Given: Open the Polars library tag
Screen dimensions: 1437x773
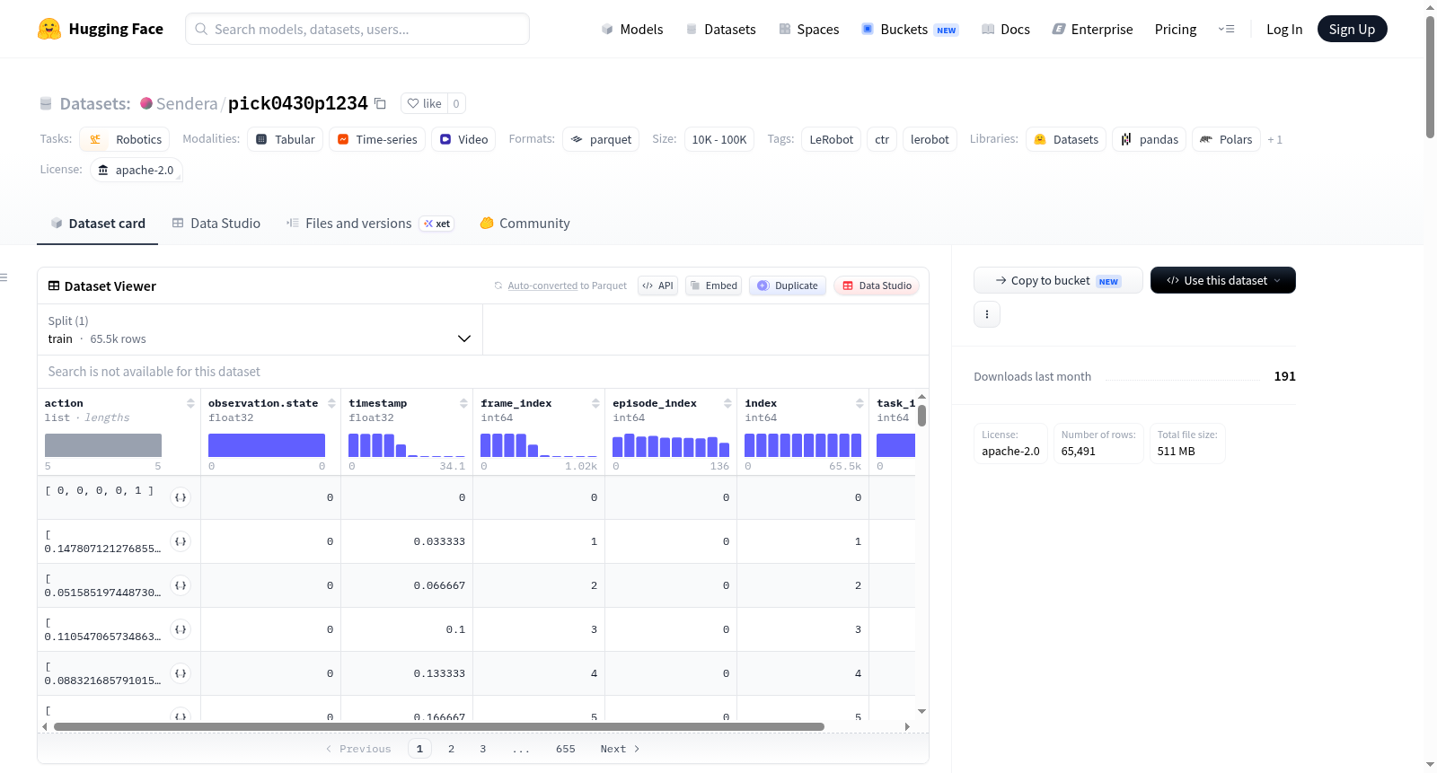Looking at the screenshot, I should 1226,139.
